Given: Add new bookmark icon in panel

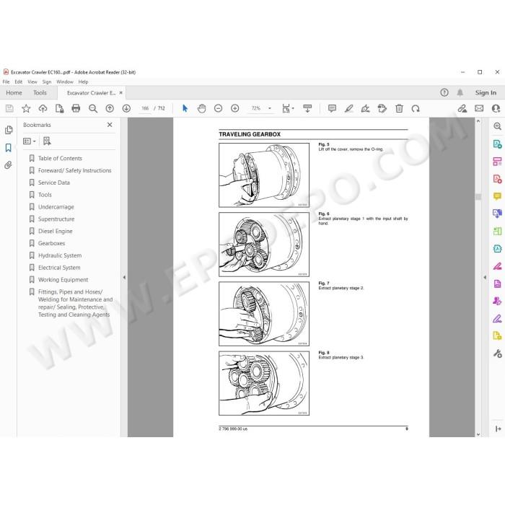Looking at the screenshot, I should coord(47,141).
